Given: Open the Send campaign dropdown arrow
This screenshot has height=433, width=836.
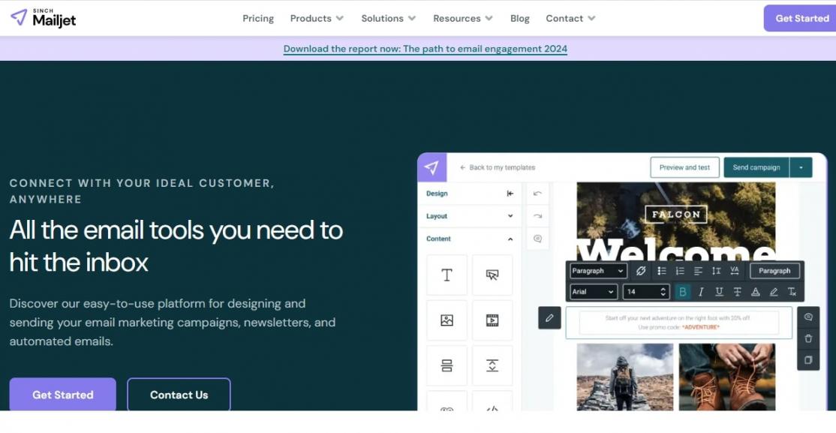Looking at the screenshot, I should (801, 167).
